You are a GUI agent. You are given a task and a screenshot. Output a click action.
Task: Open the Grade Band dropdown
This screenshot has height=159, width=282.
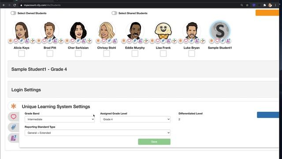point(60,119)
